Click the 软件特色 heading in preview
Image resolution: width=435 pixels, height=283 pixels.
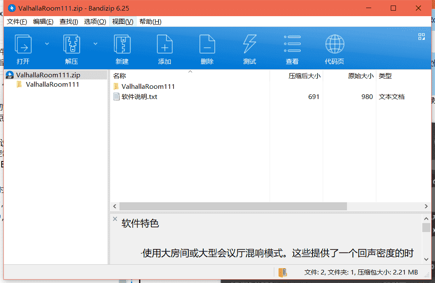pos(140,224)
